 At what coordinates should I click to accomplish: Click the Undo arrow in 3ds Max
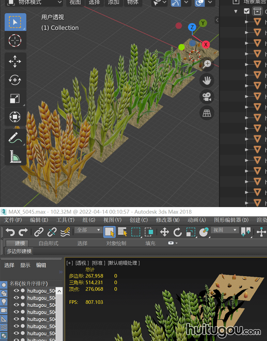click(10, 232)
